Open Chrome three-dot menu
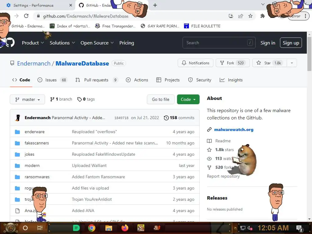 point(305,16)
